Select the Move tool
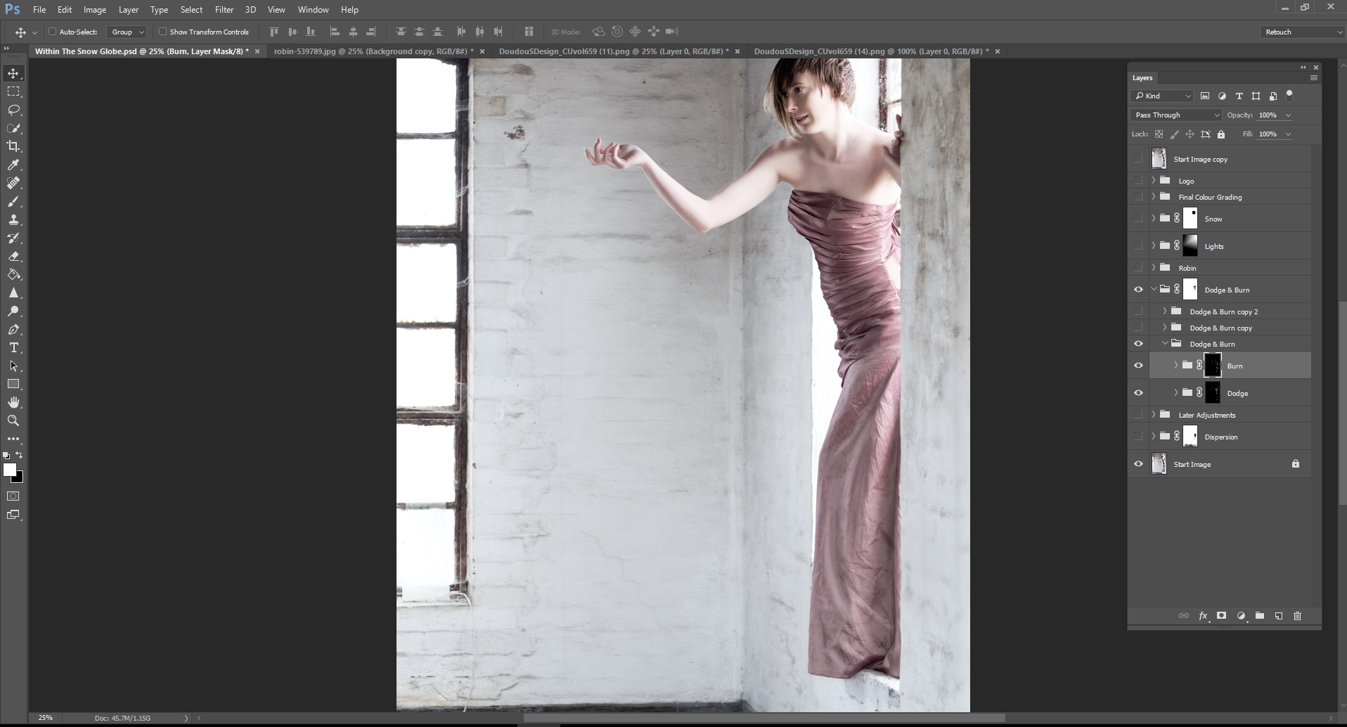 coord(13,72)
